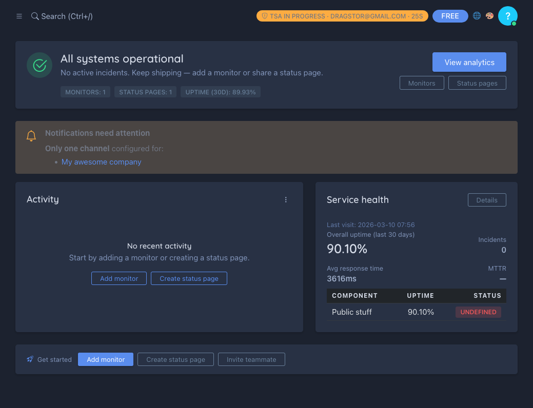This screenshot has width=533, height=408.
Task: Click the theme palette icon
Action: point(489,16)
